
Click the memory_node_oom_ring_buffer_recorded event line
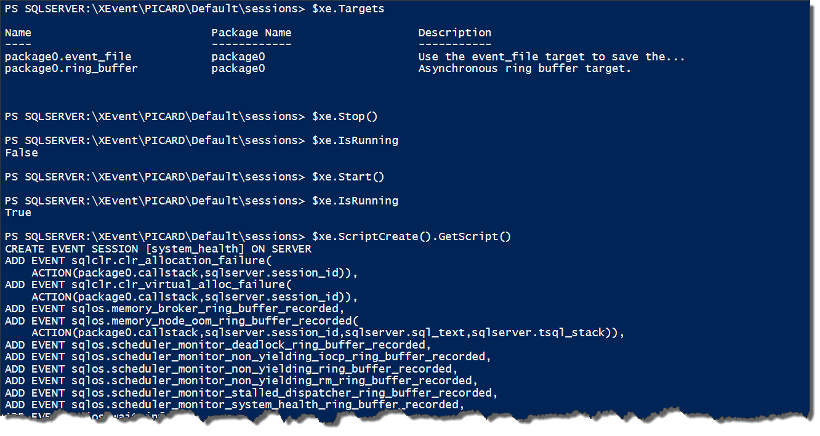tap(181, 321)
